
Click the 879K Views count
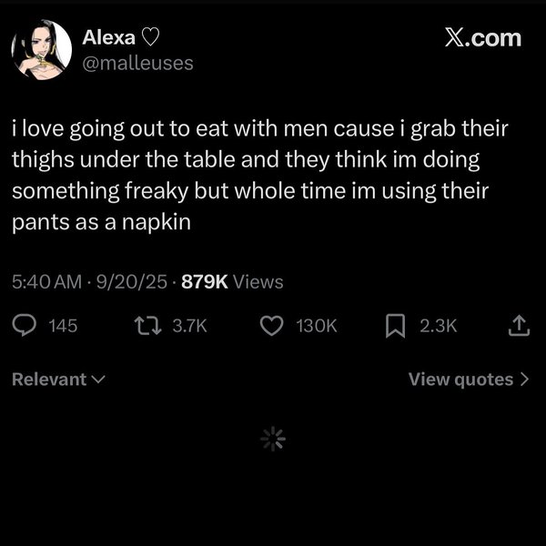(x=232, y=282)
